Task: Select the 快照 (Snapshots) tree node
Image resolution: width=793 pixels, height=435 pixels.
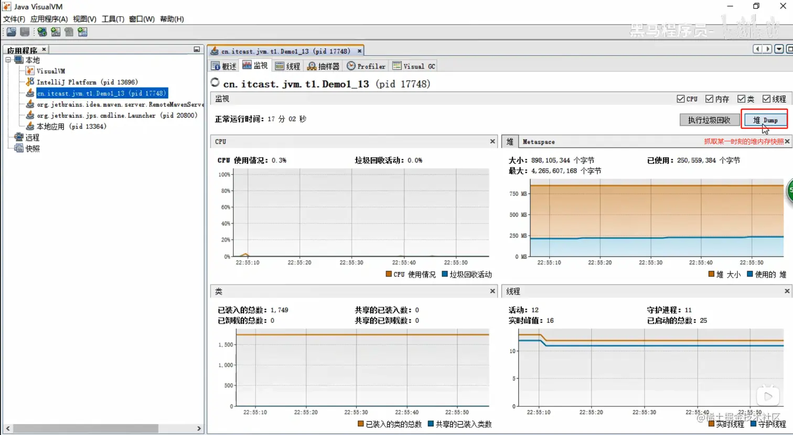Action: 33,148
